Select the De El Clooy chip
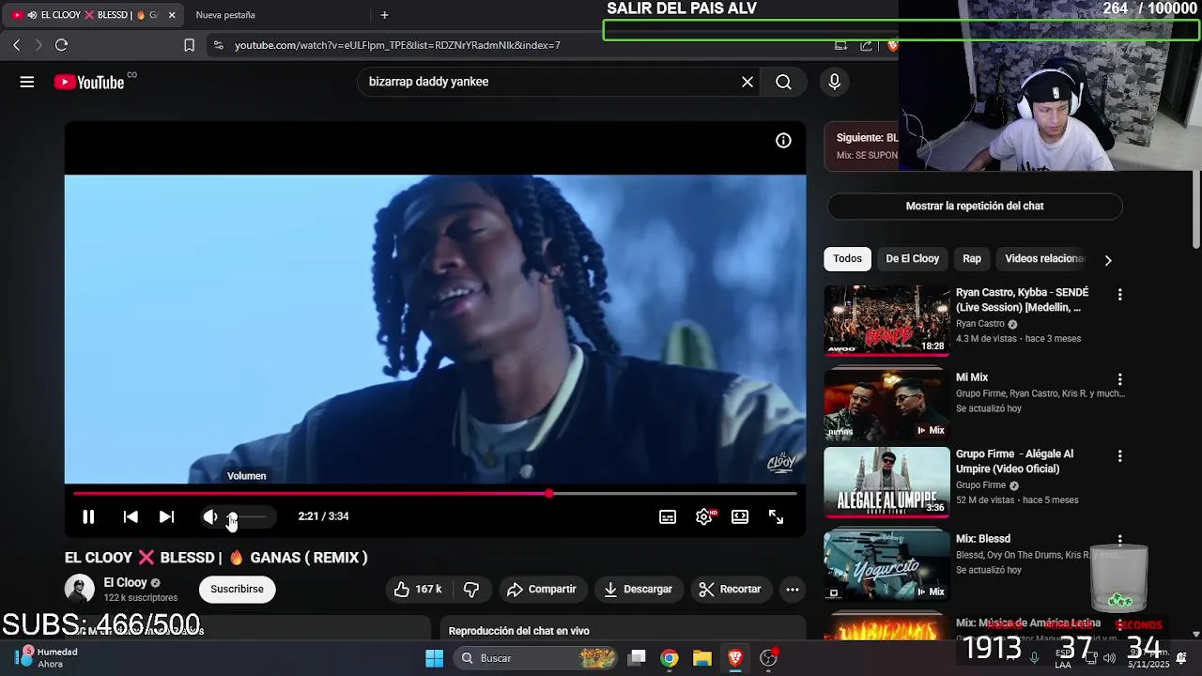The width and height of the screenshot is (1202, 676). [912, 258]
